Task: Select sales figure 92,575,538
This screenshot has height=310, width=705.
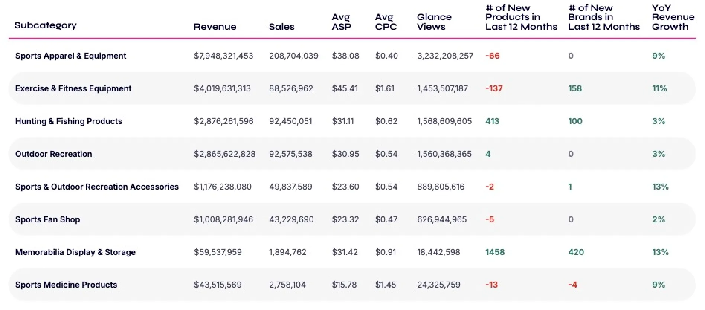Action: click(x=291, y=154)
